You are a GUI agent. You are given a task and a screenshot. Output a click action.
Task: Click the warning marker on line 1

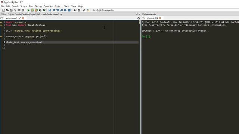[1, 22]
